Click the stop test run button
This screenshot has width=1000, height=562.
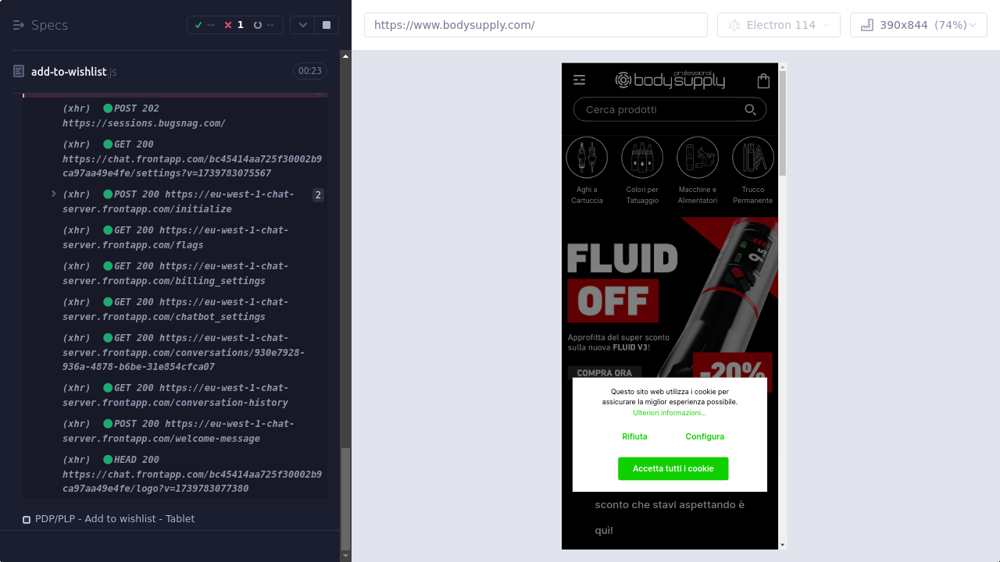tap(327, 25)
